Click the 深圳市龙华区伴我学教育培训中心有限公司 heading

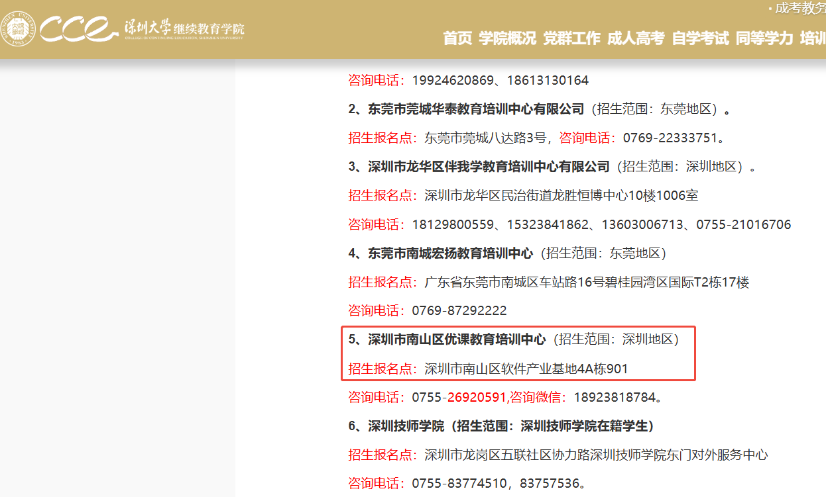[488, 166]
